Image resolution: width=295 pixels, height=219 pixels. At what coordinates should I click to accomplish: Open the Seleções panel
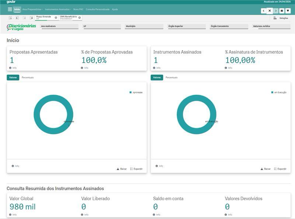[281, 18]
